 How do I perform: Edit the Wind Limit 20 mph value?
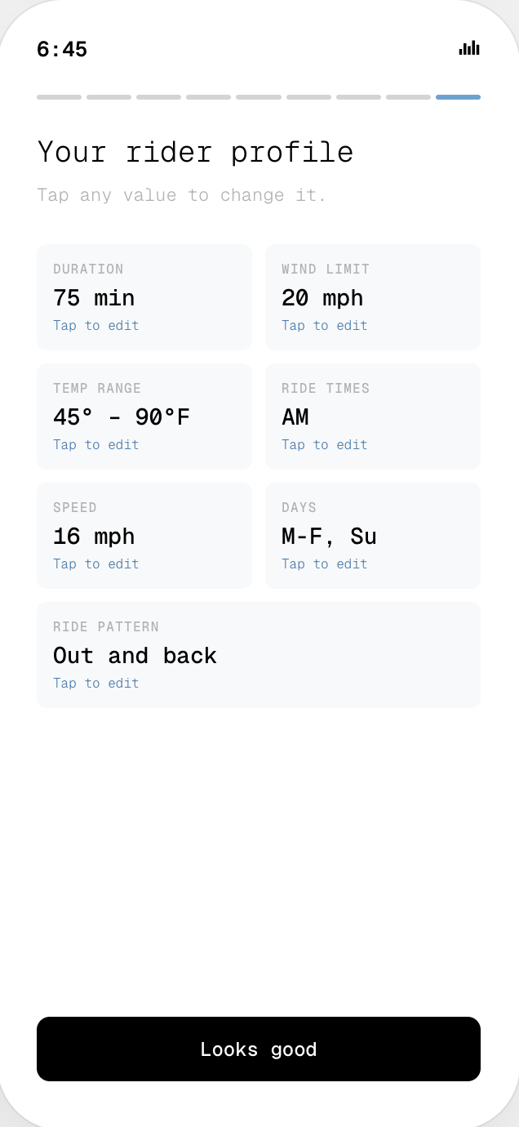click(x=373, y=297)
